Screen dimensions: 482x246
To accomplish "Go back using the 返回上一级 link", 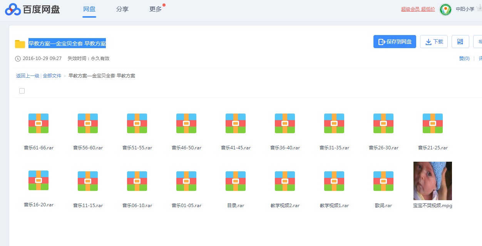I will coord(27,75).
